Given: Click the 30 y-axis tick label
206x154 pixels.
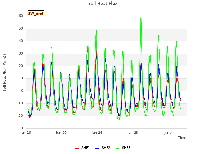Looking at the screenshot, I should click(21, 54).
